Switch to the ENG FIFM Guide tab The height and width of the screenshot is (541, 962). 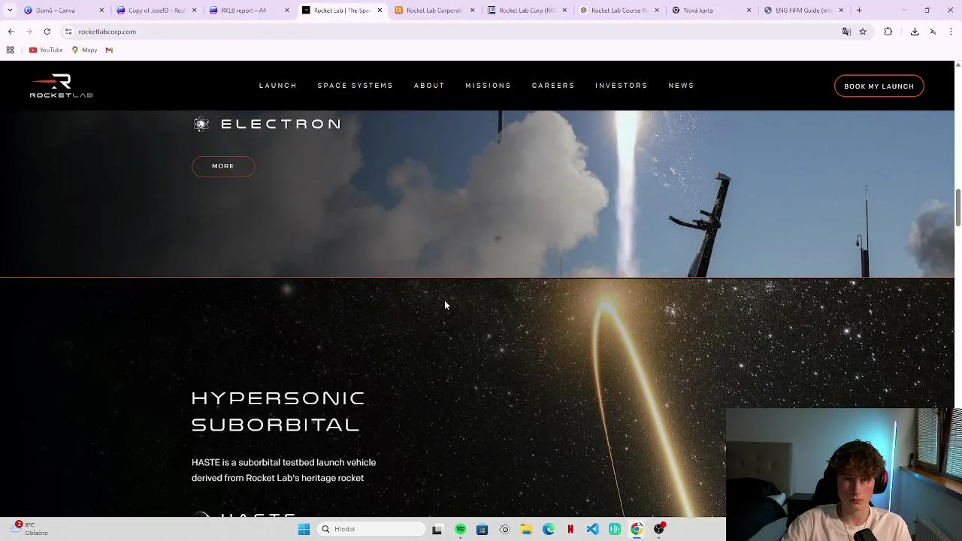[x=803, y=11]
